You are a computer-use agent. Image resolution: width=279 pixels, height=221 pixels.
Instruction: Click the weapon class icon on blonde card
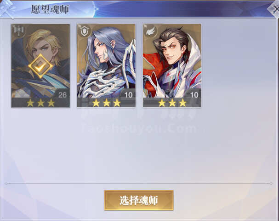point(19,31)
